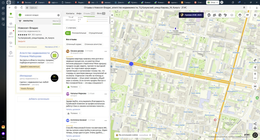This screenshot has width=260, height=140.
Task: Zoom in the map with plus
Action: click(x=255, y=74)
